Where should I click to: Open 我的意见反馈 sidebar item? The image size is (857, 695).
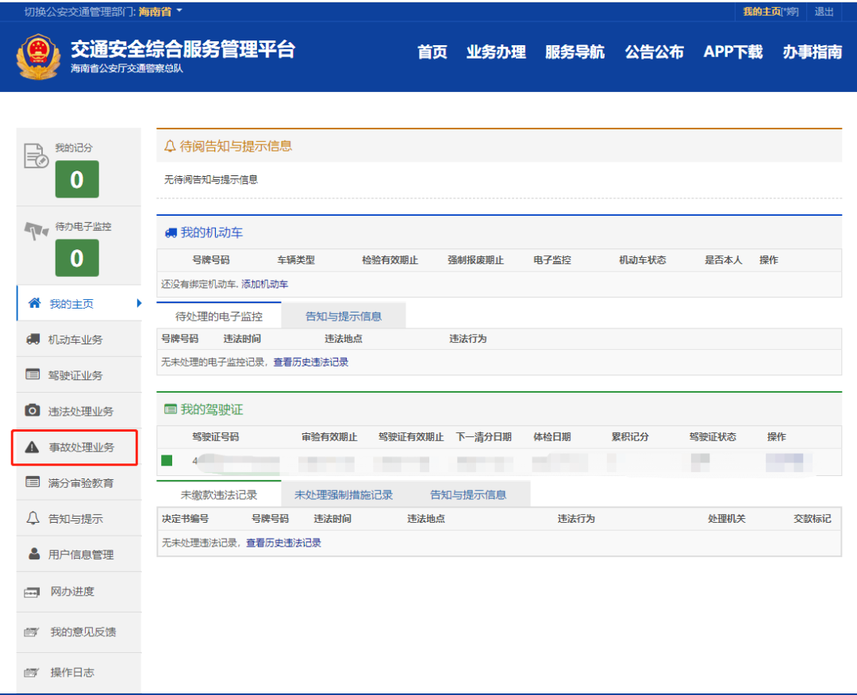pyautogui.click(x=77, y=632)
